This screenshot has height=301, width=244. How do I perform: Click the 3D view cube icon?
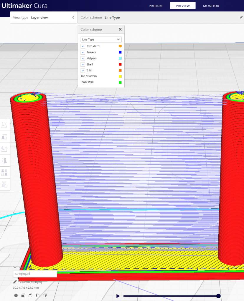point(16,295)
